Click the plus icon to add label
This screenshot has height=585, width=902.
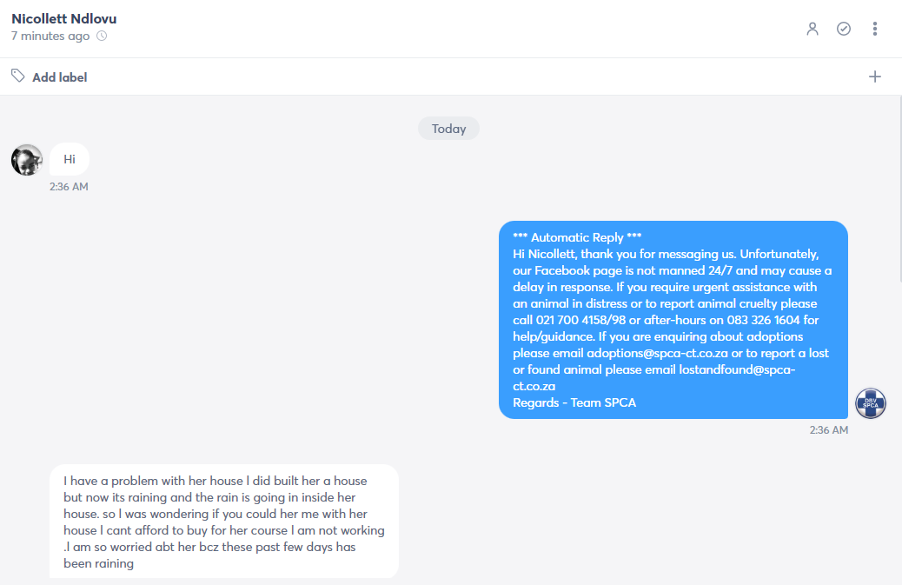point(874,76)
